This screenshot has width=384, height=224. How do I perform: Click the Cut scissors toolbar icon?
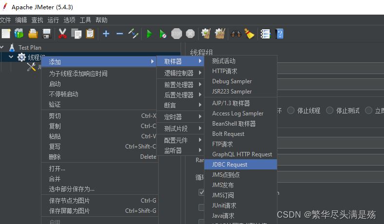[x=62, y=34]
